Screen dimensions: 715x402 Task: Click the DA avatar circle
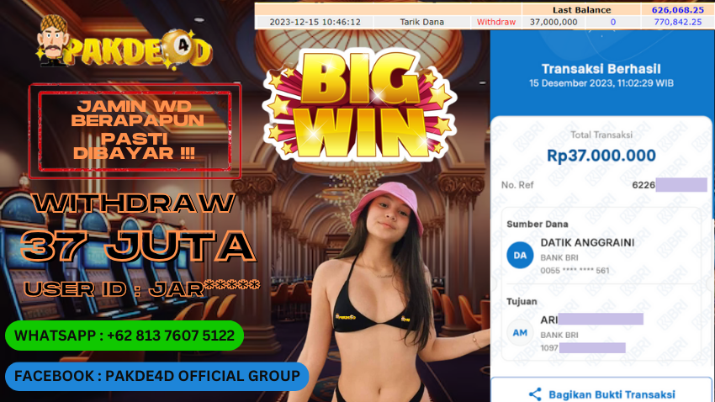[x=520, y=255]
